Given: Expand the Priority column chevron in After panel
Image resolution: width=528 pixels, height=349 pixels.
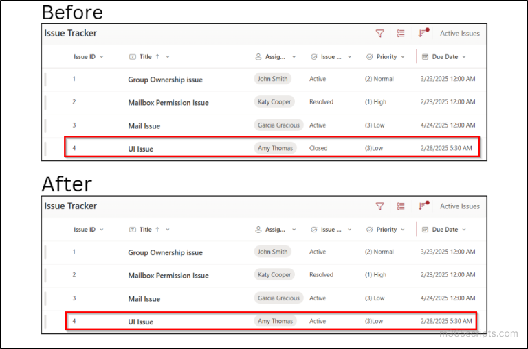Looking at the screenshot, I should pyautogui.click(x=403, y=230).
